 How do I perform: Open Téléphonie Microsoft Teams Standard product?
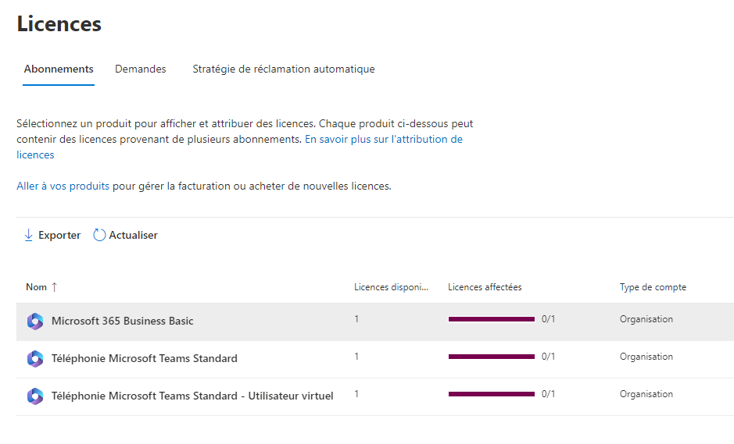coord(144,358)
